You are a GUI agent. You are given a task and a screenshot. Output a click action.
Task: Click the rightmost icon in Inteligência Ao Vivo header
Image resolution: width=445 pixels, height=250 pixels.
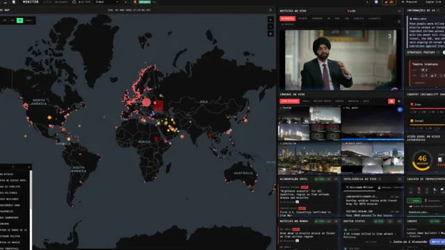coord(399,179)
